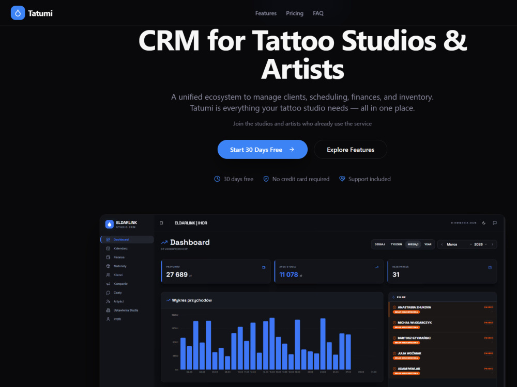Open the Anastasiia Zhukova urgent entry
Viewport: 517px width, 387px height.
443,309
